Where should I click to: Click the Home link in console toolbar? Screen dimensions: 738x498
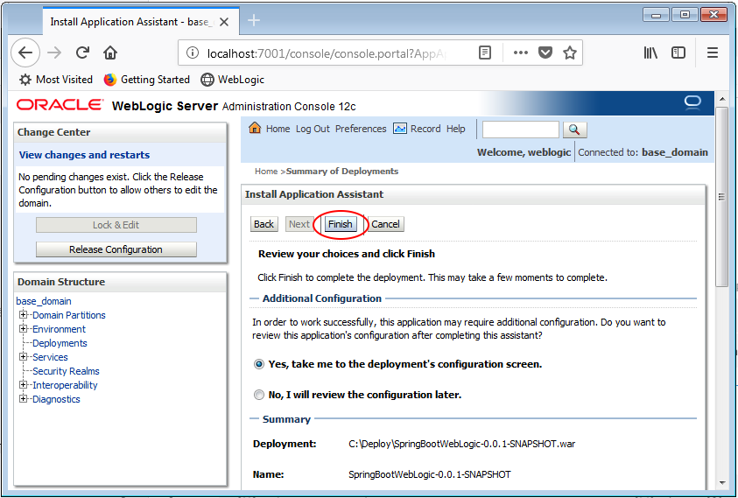point(278,129)
